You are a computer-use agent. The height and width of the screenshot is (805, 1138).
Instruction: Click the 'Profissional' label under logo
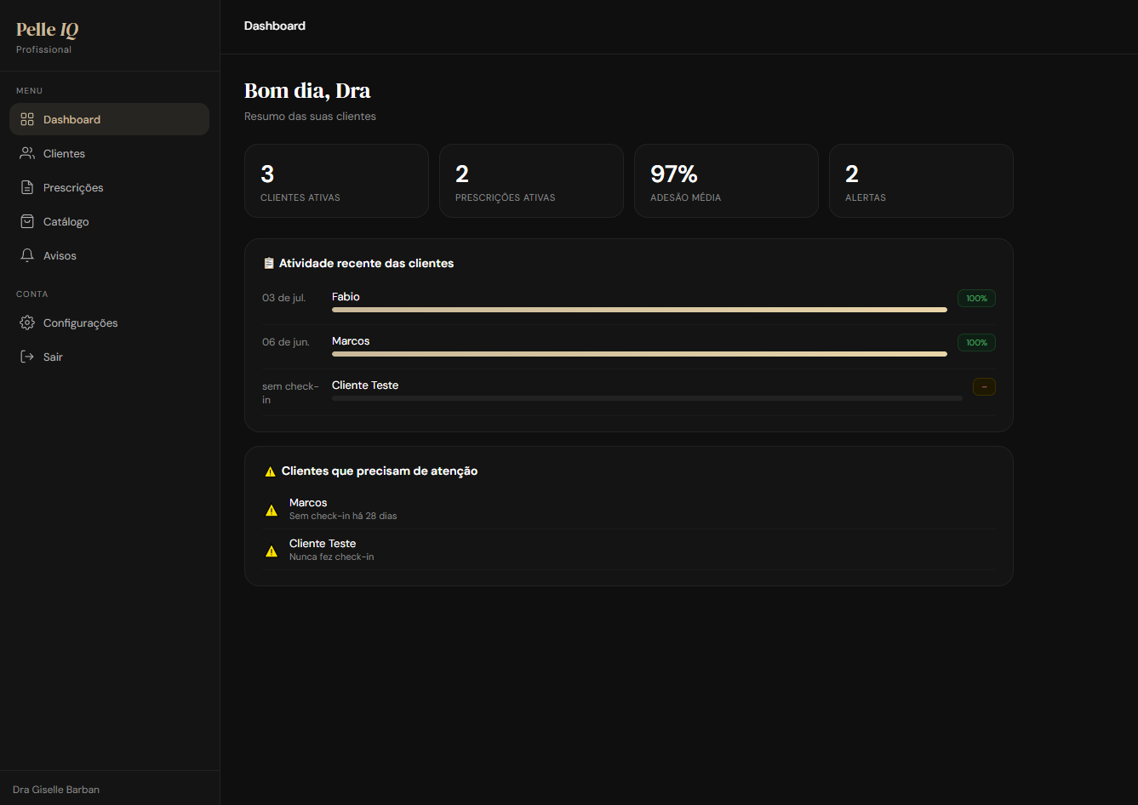point(44,50)
